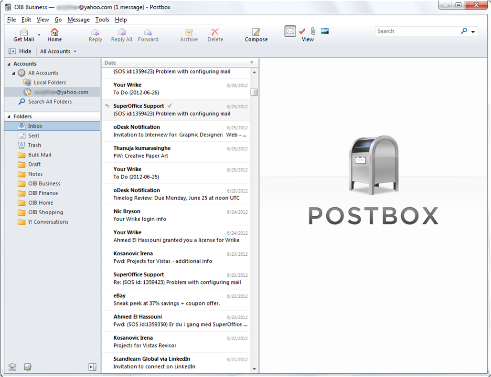Click the Get Mail icon
491x377 pixels.
24,32
